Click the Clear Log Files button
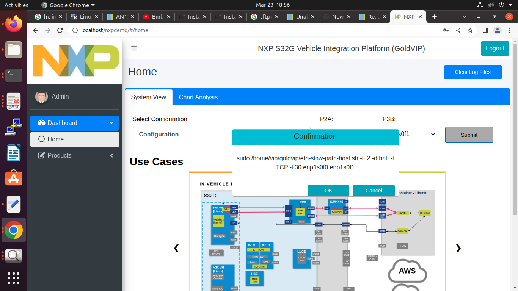Image resolution: width=518 pixels, height=291 pixels. click(x=473, y=72)
